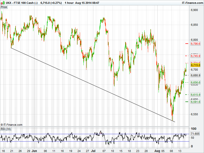Screen dimensions: 204x153
Task: Click the Jun month label on time axis
Action: pos(34,151)
